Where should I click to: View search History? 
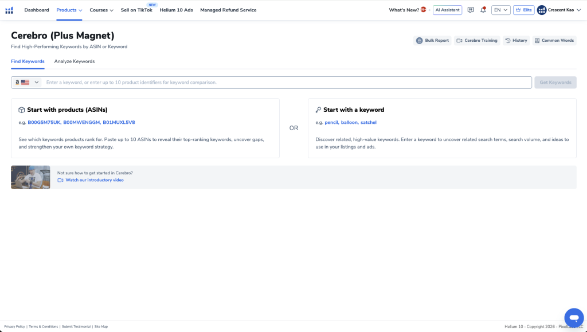pyautogui.click(x=516, y=41)
